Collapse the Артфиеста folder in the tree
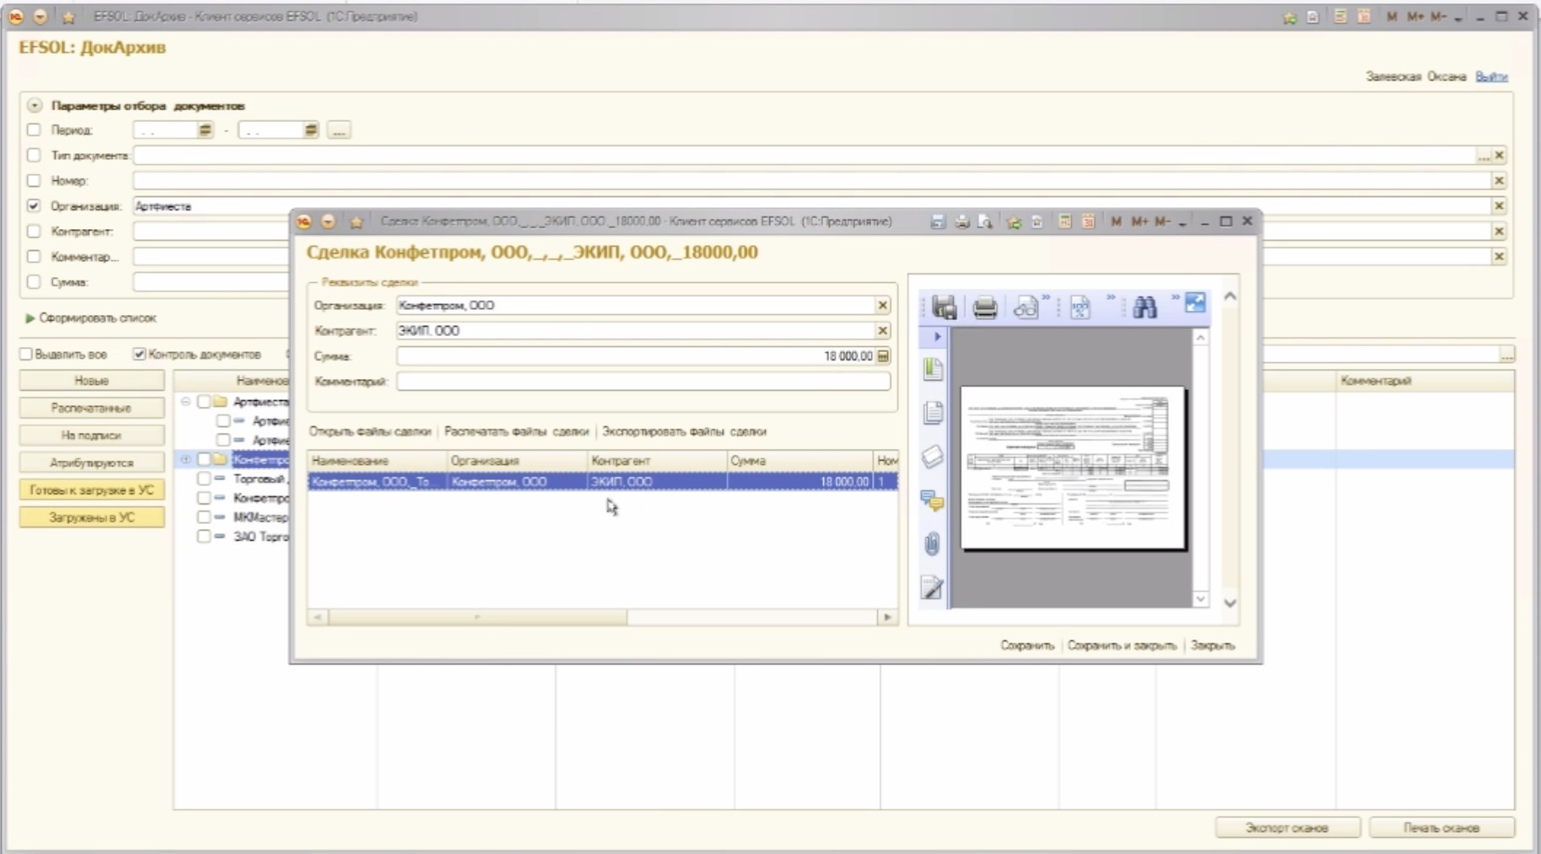1541x854 pixels. pyautogui.click(x=185, y=402)
